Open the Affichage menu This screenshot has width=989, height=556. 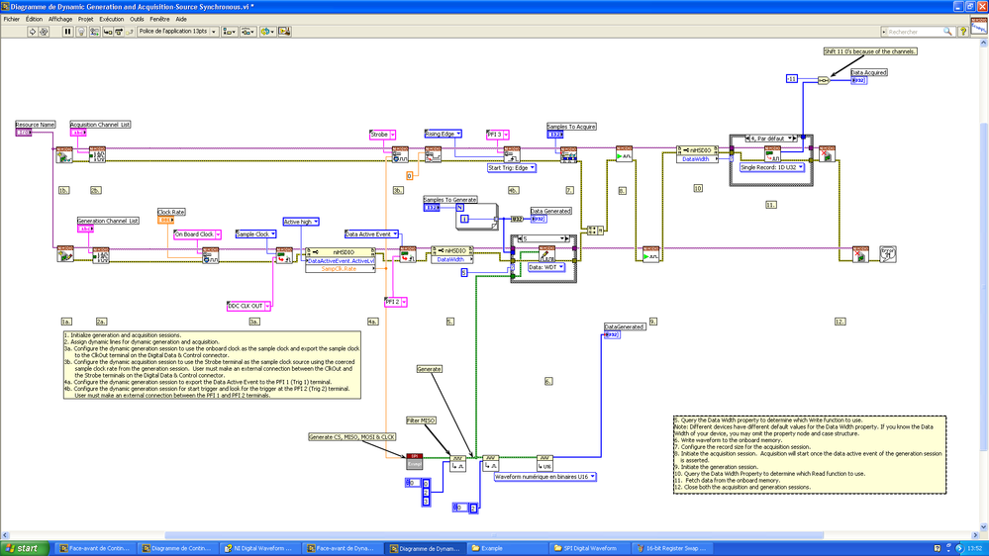pyautogui.click(x=60, y=19)
